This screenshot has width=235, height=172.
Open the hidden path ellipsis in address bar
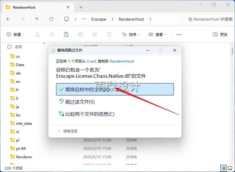84,19
